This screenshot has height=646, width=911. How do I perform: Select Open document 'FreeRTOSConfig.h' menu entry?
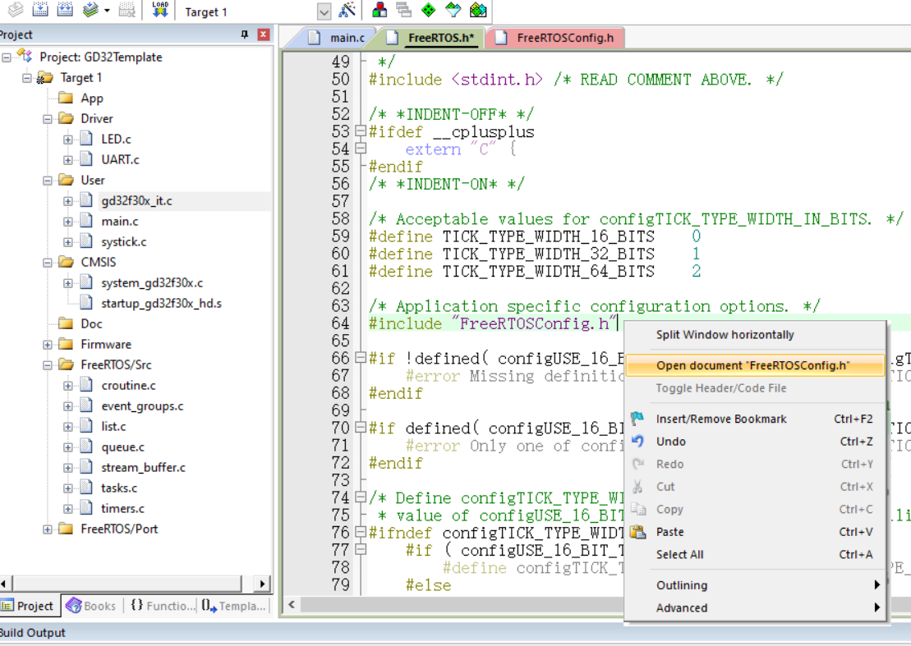755,365
